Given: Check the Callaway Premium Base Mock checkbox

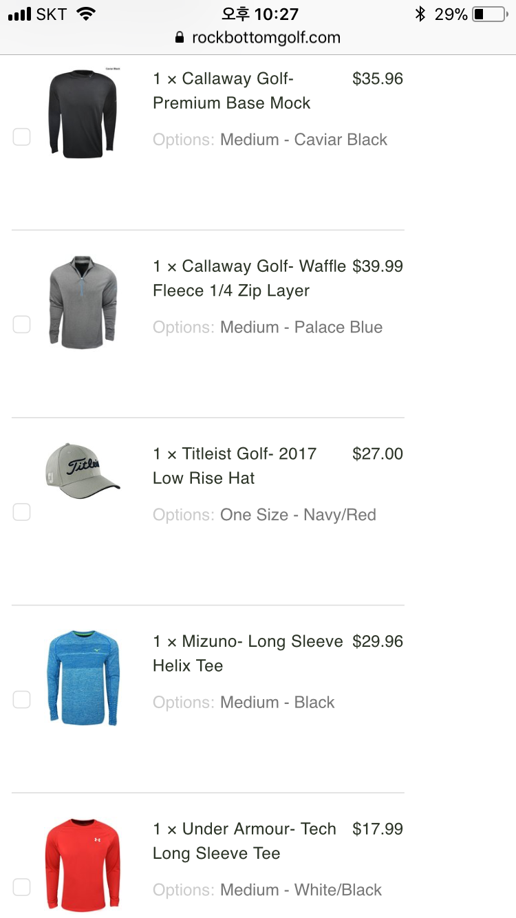Looking at the screenshot, I should tap(22, 137).
